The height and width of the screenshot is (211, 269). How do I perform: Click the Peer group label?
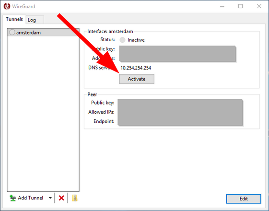pos(92,94)
